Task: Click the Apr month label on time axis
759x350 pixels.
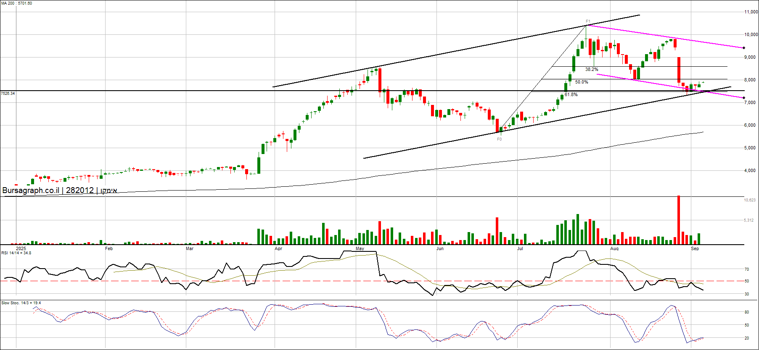Action: 278,249
